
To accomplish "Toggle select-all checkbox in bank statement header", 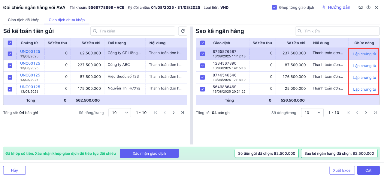I will coord(202,43).
